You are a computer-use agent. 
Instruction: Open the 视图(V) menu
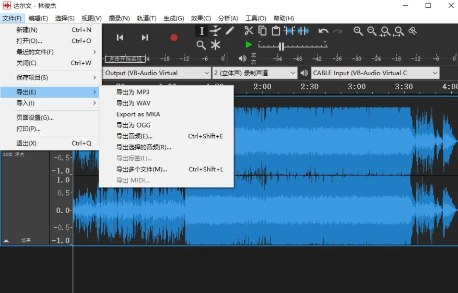pyautogui.click(x=91, y=18)
